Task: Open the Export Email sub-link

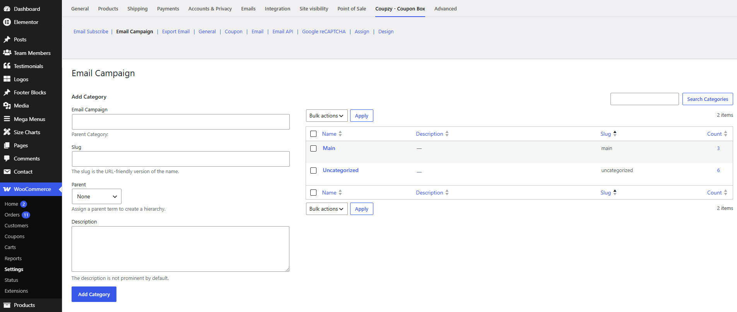Action: coord(176,32)
